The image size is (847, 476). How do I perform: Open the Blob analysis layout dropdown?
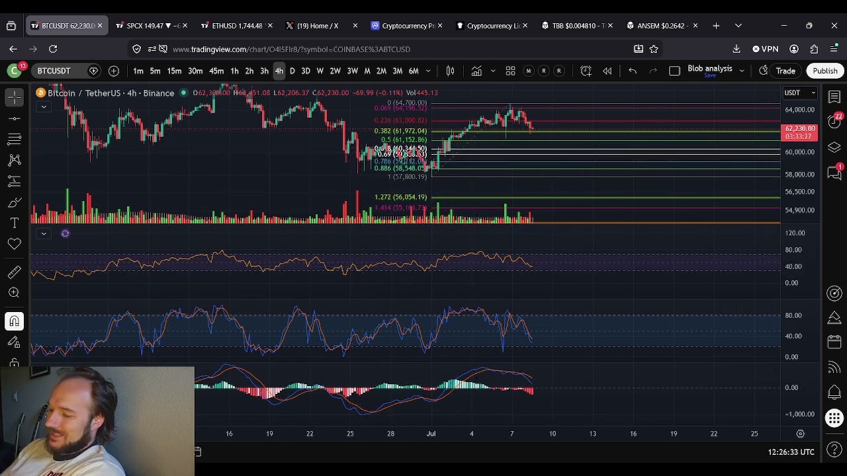pyautogui.click(x=742, y=71)
